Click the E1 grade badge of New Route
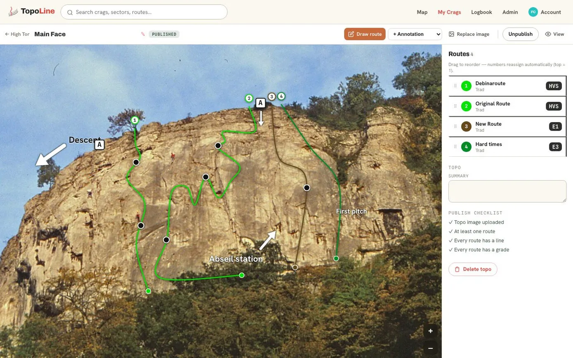 click(555, 127)
